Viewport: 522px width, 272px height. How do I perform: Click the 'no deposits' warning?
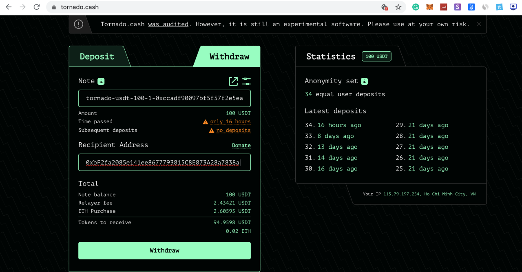coord(233,130)
